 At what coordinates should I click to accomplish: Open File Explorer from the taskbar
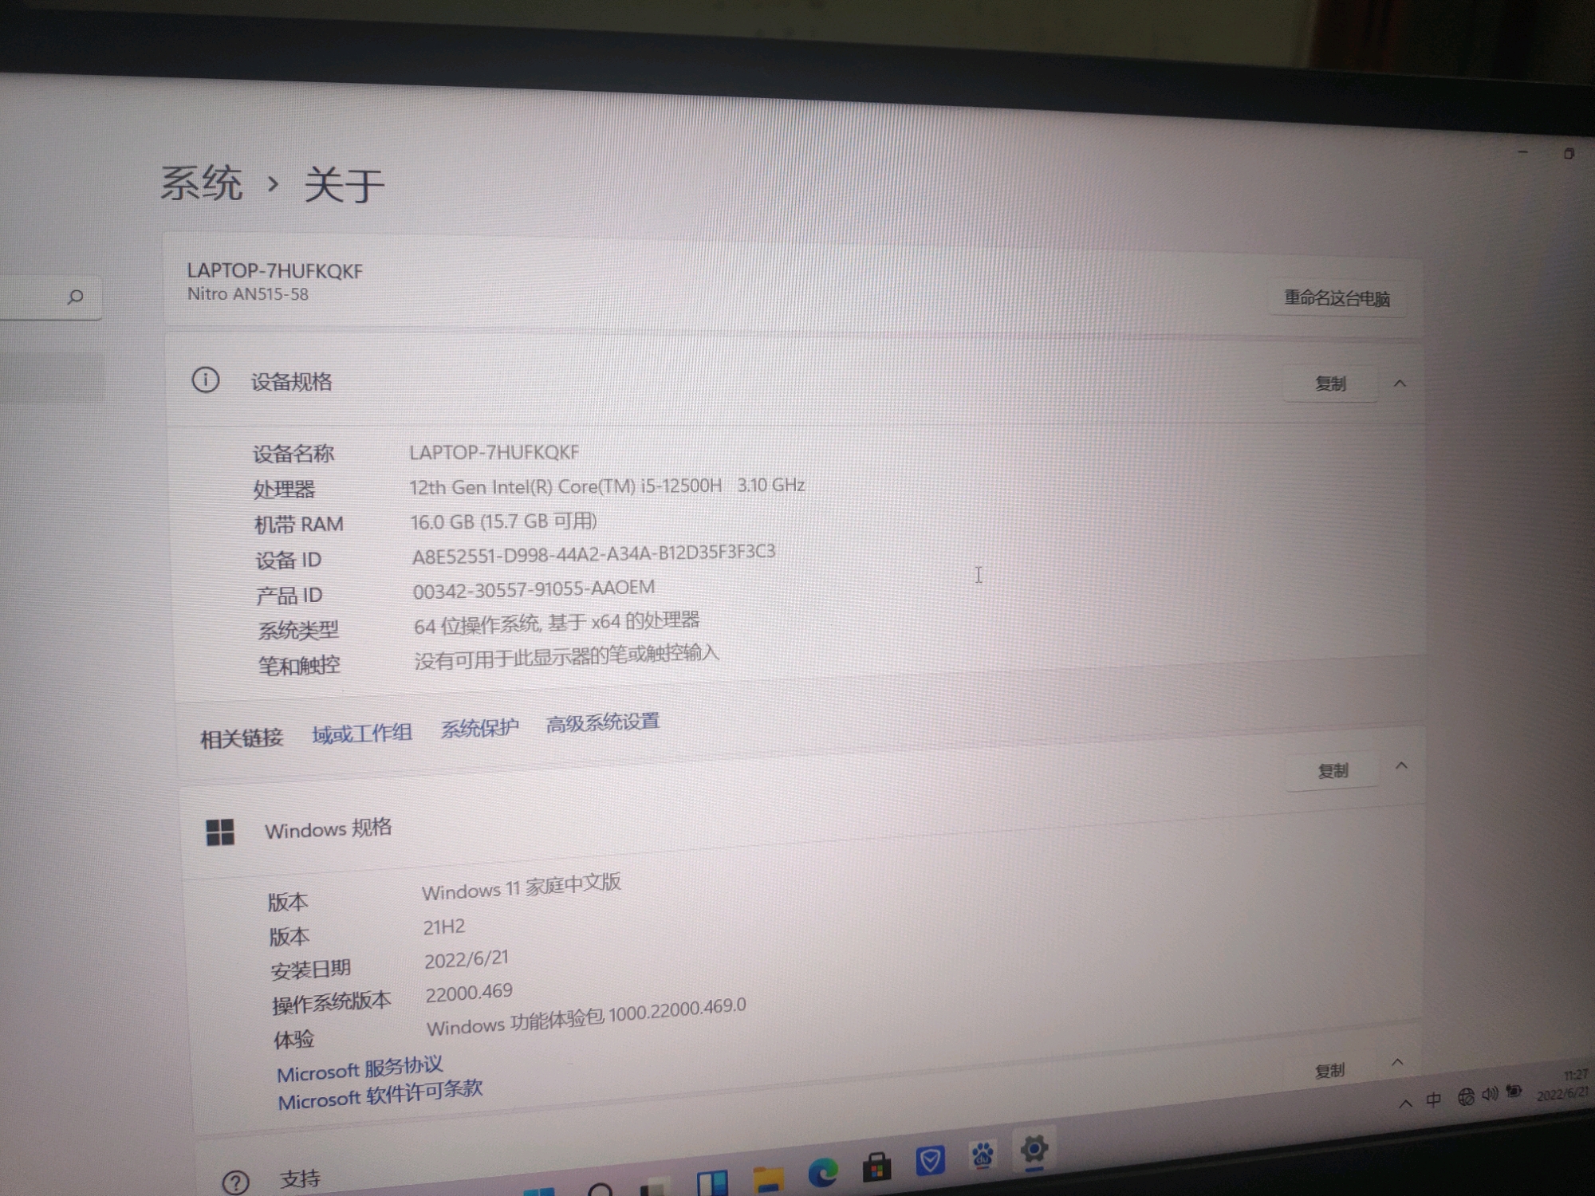coord(769,1179)
